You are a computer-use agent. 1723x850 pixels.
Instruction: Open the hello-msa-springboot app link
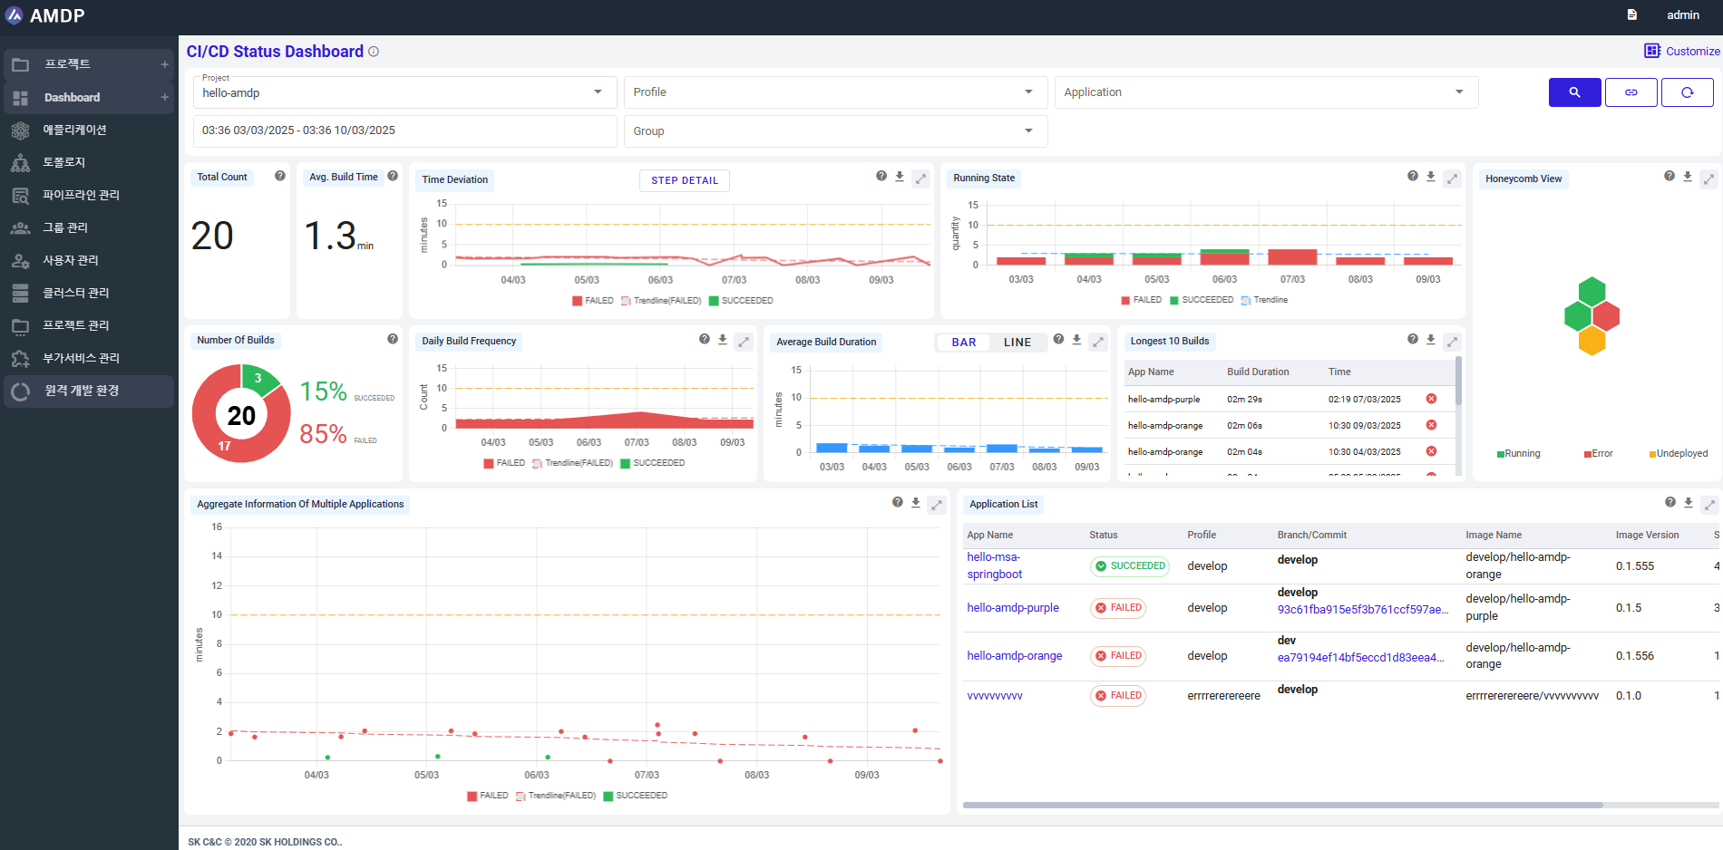point(995,565)
